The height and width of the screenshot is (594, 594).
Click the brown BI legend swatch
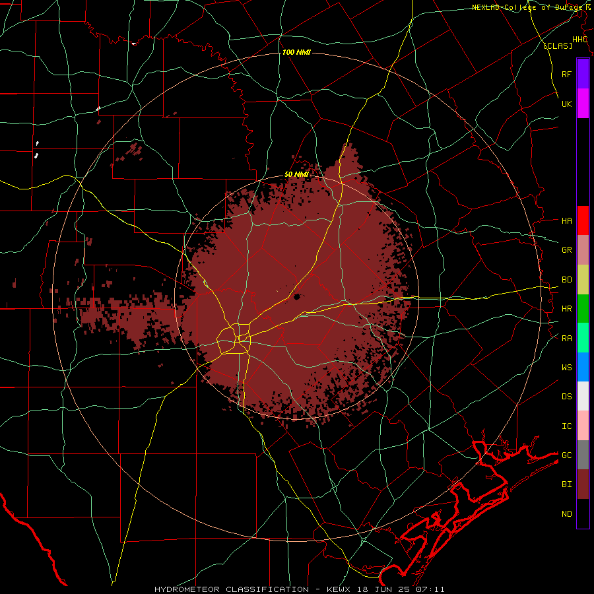coord(583,484)
